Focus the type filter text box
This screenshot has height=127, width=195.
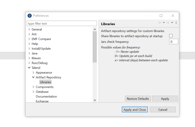(x=62, y=23)
